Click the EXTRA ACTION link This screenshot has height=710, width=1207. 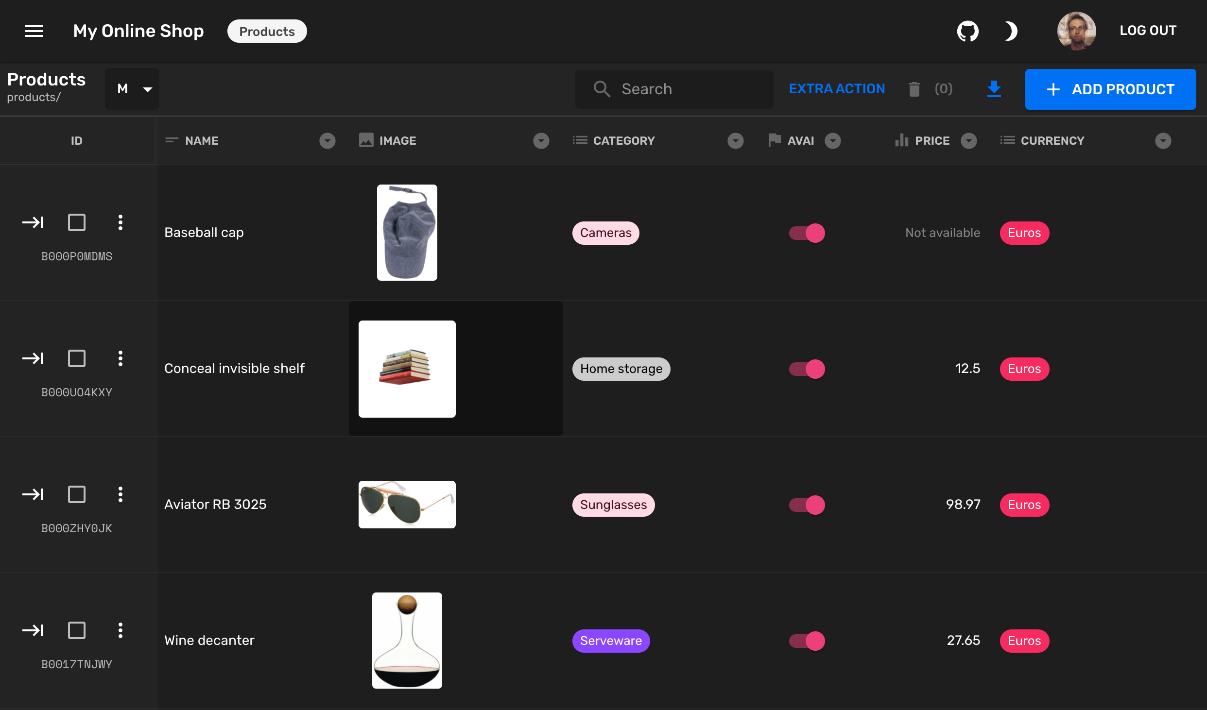(837, 89)
